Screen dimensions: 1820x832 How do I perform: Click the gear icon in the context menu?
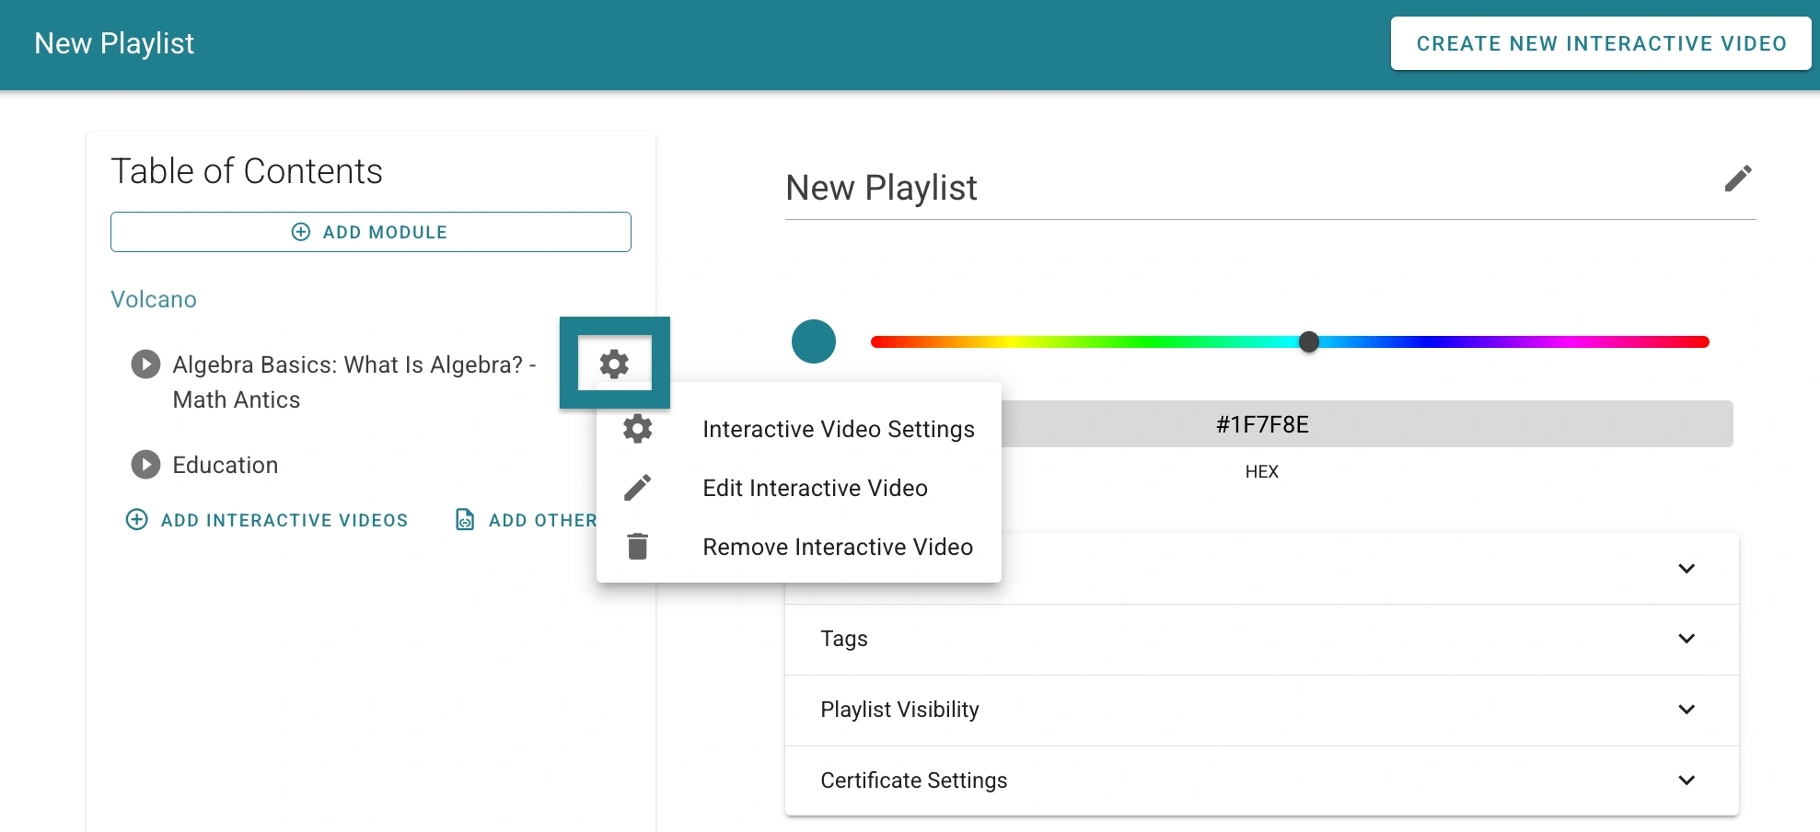click(637, 429)
